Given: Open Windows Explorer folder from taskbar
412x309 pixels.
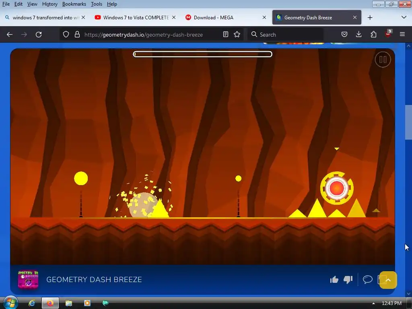Looking at the screenshot, I should pyautogui.click(x=68, y=303).
